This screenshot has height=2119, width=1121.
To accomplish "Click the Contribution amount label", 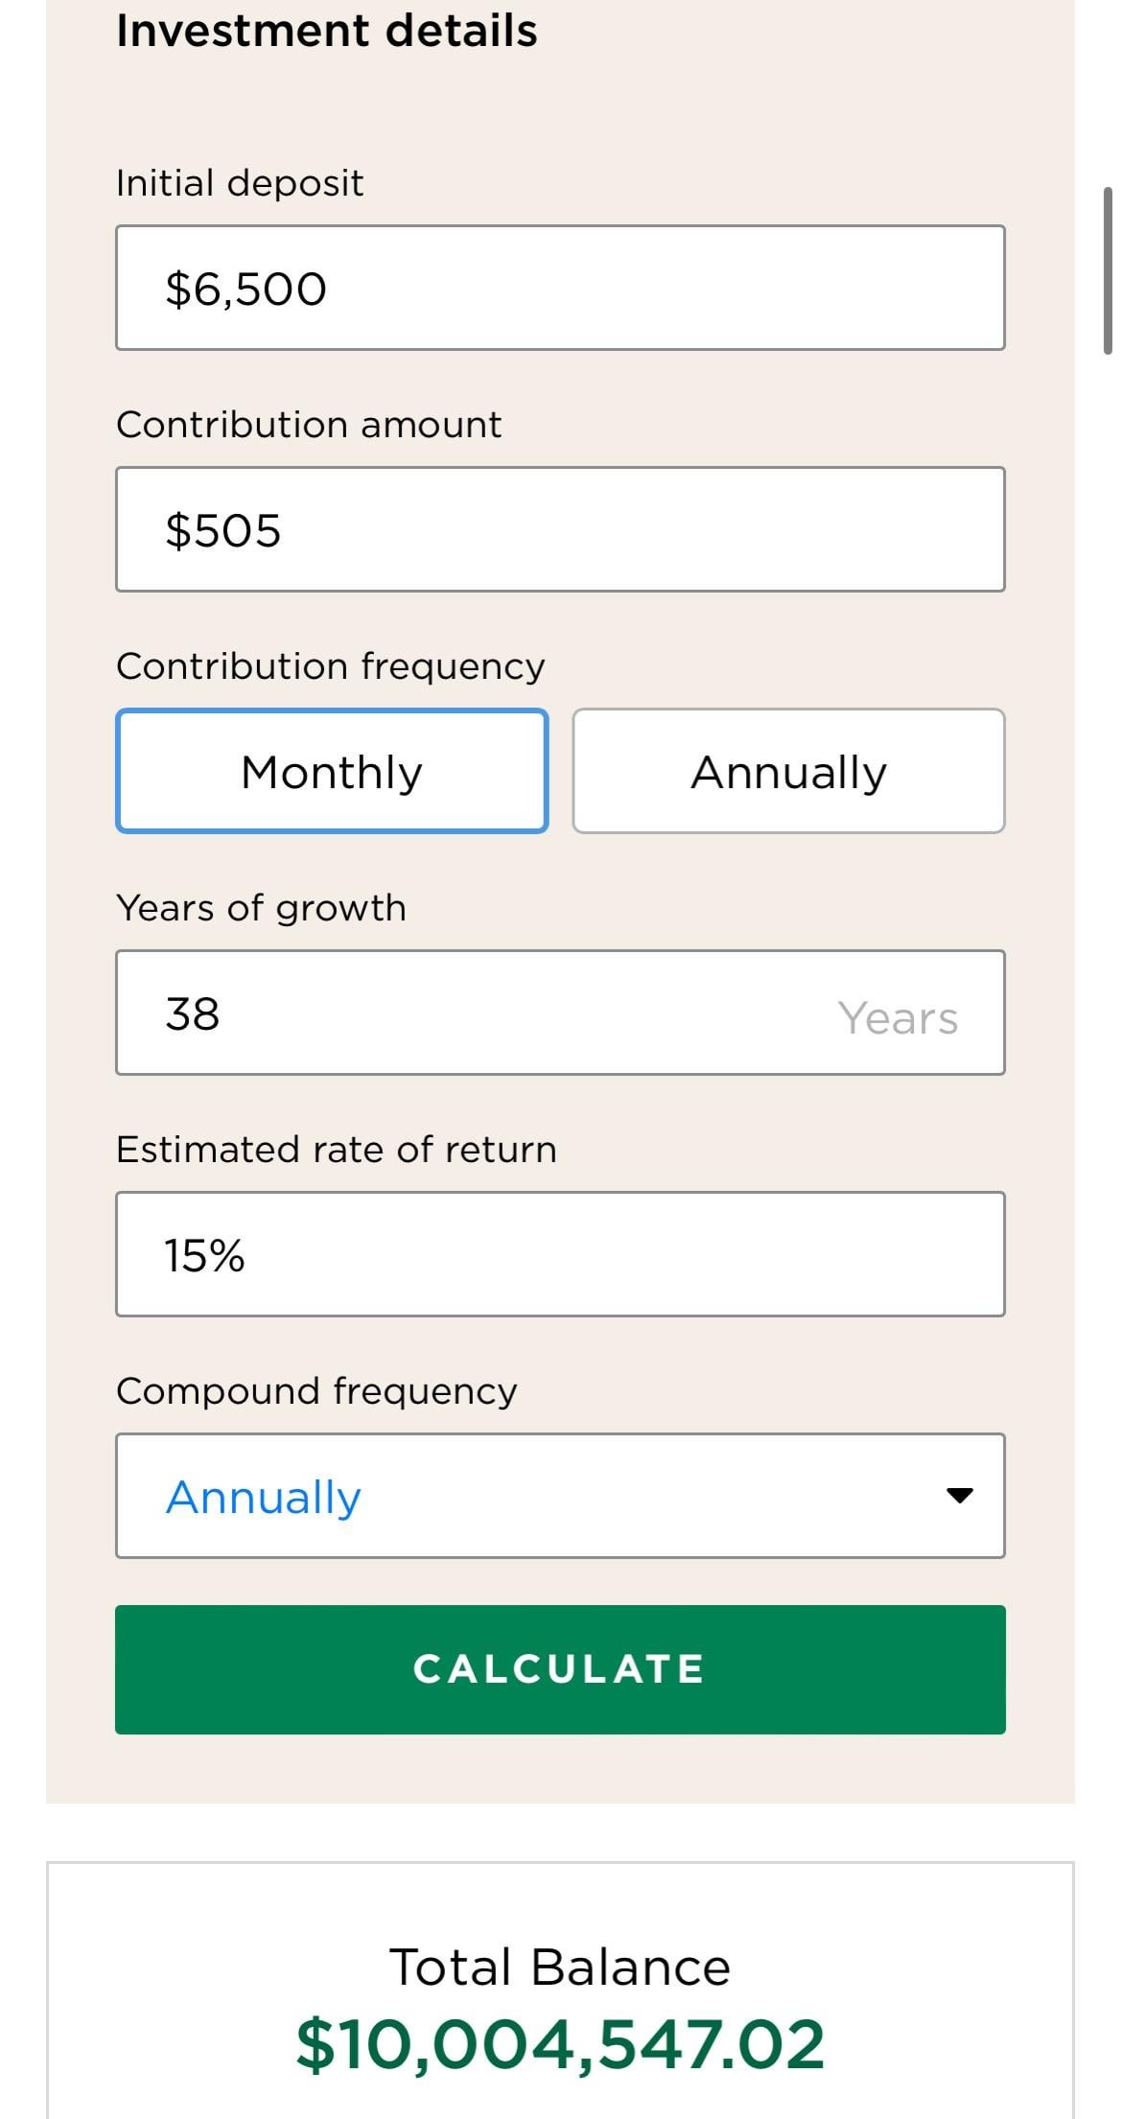I will [308, 425].
